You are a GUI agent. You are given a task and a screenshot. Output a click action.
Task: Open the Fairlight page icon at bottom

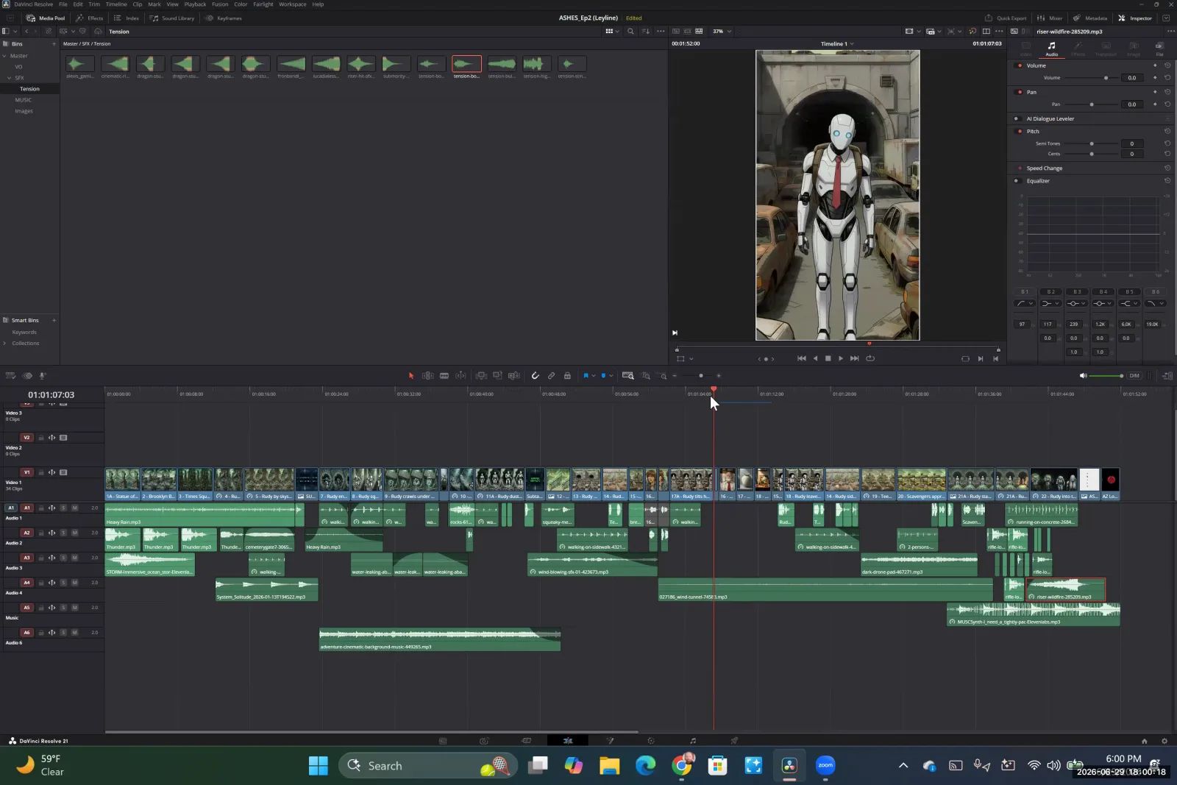tap(692, 741)
